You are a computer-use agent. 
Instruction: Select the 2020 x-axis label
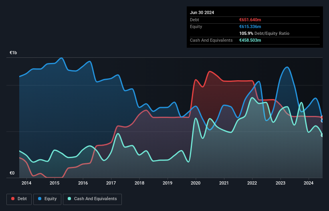pyautogui.click(x=196, y=183)
